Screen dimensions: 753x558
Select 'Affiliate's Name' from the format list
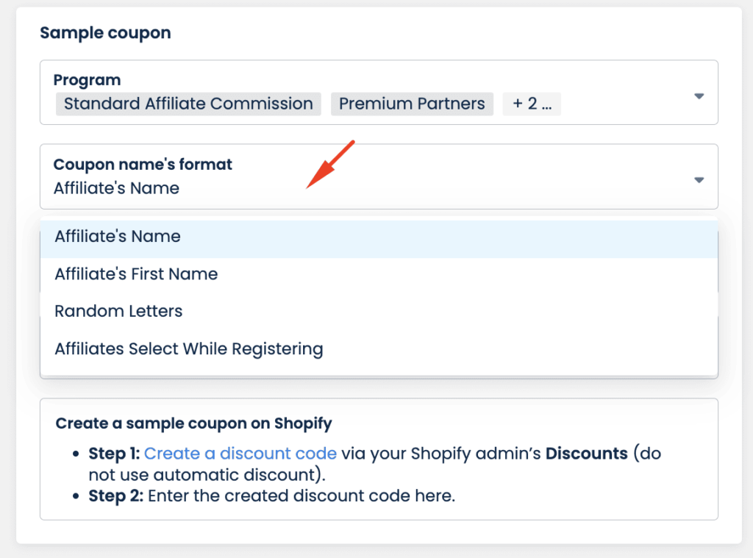coord(116,236)
